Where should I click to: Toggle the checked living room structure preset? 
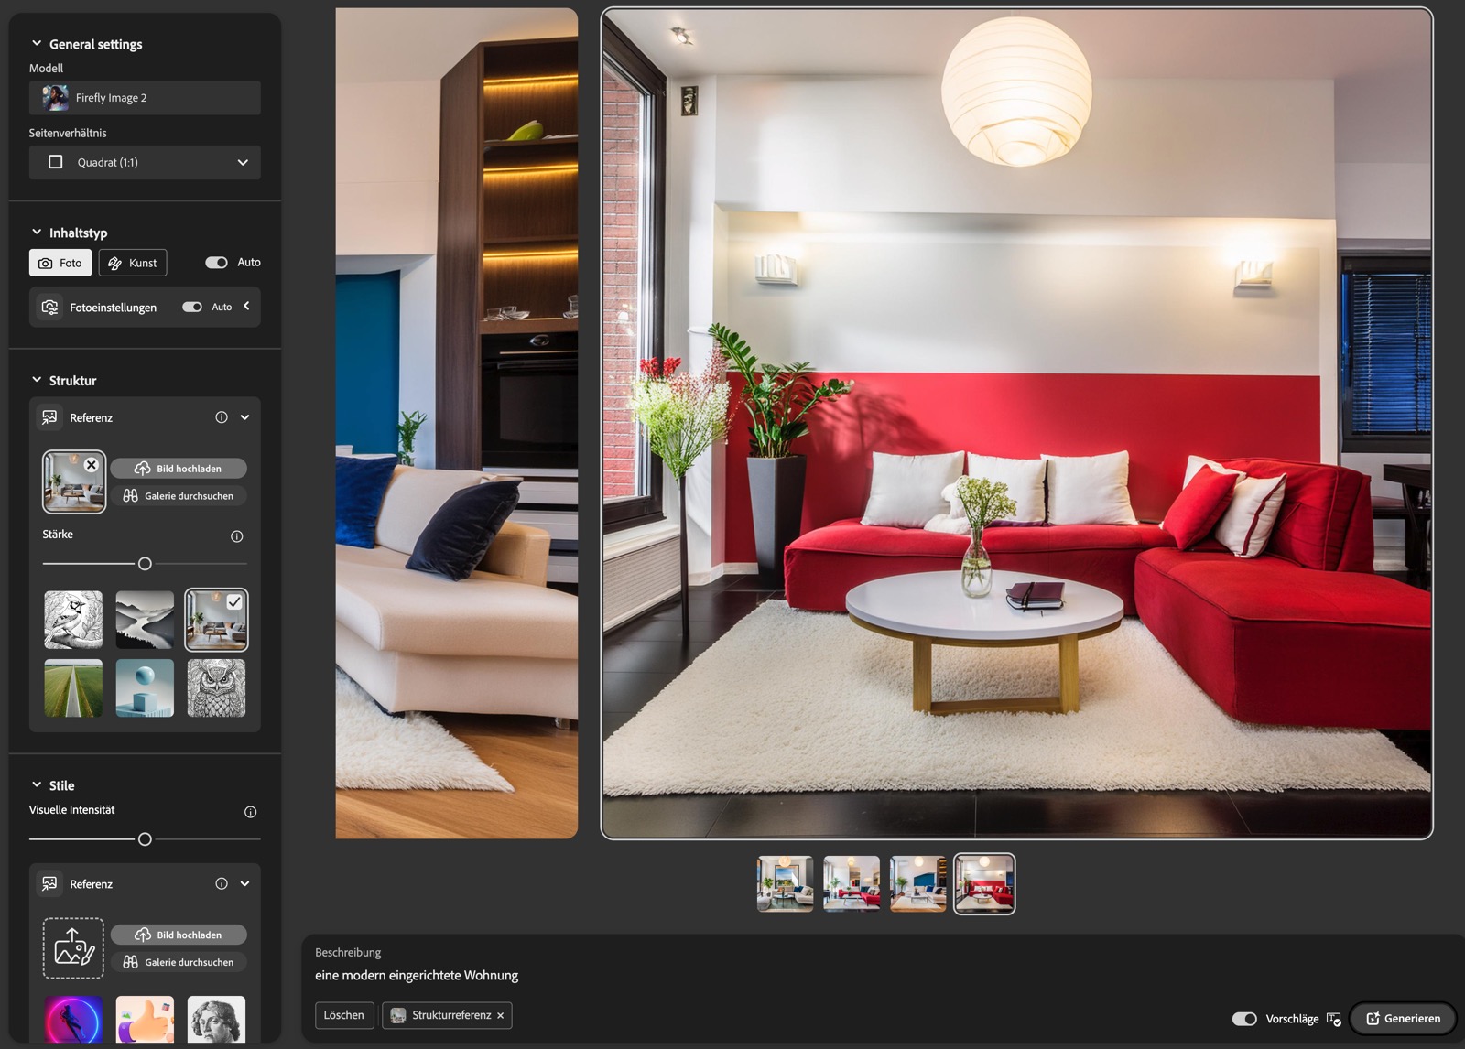click(x=216, y=620)
